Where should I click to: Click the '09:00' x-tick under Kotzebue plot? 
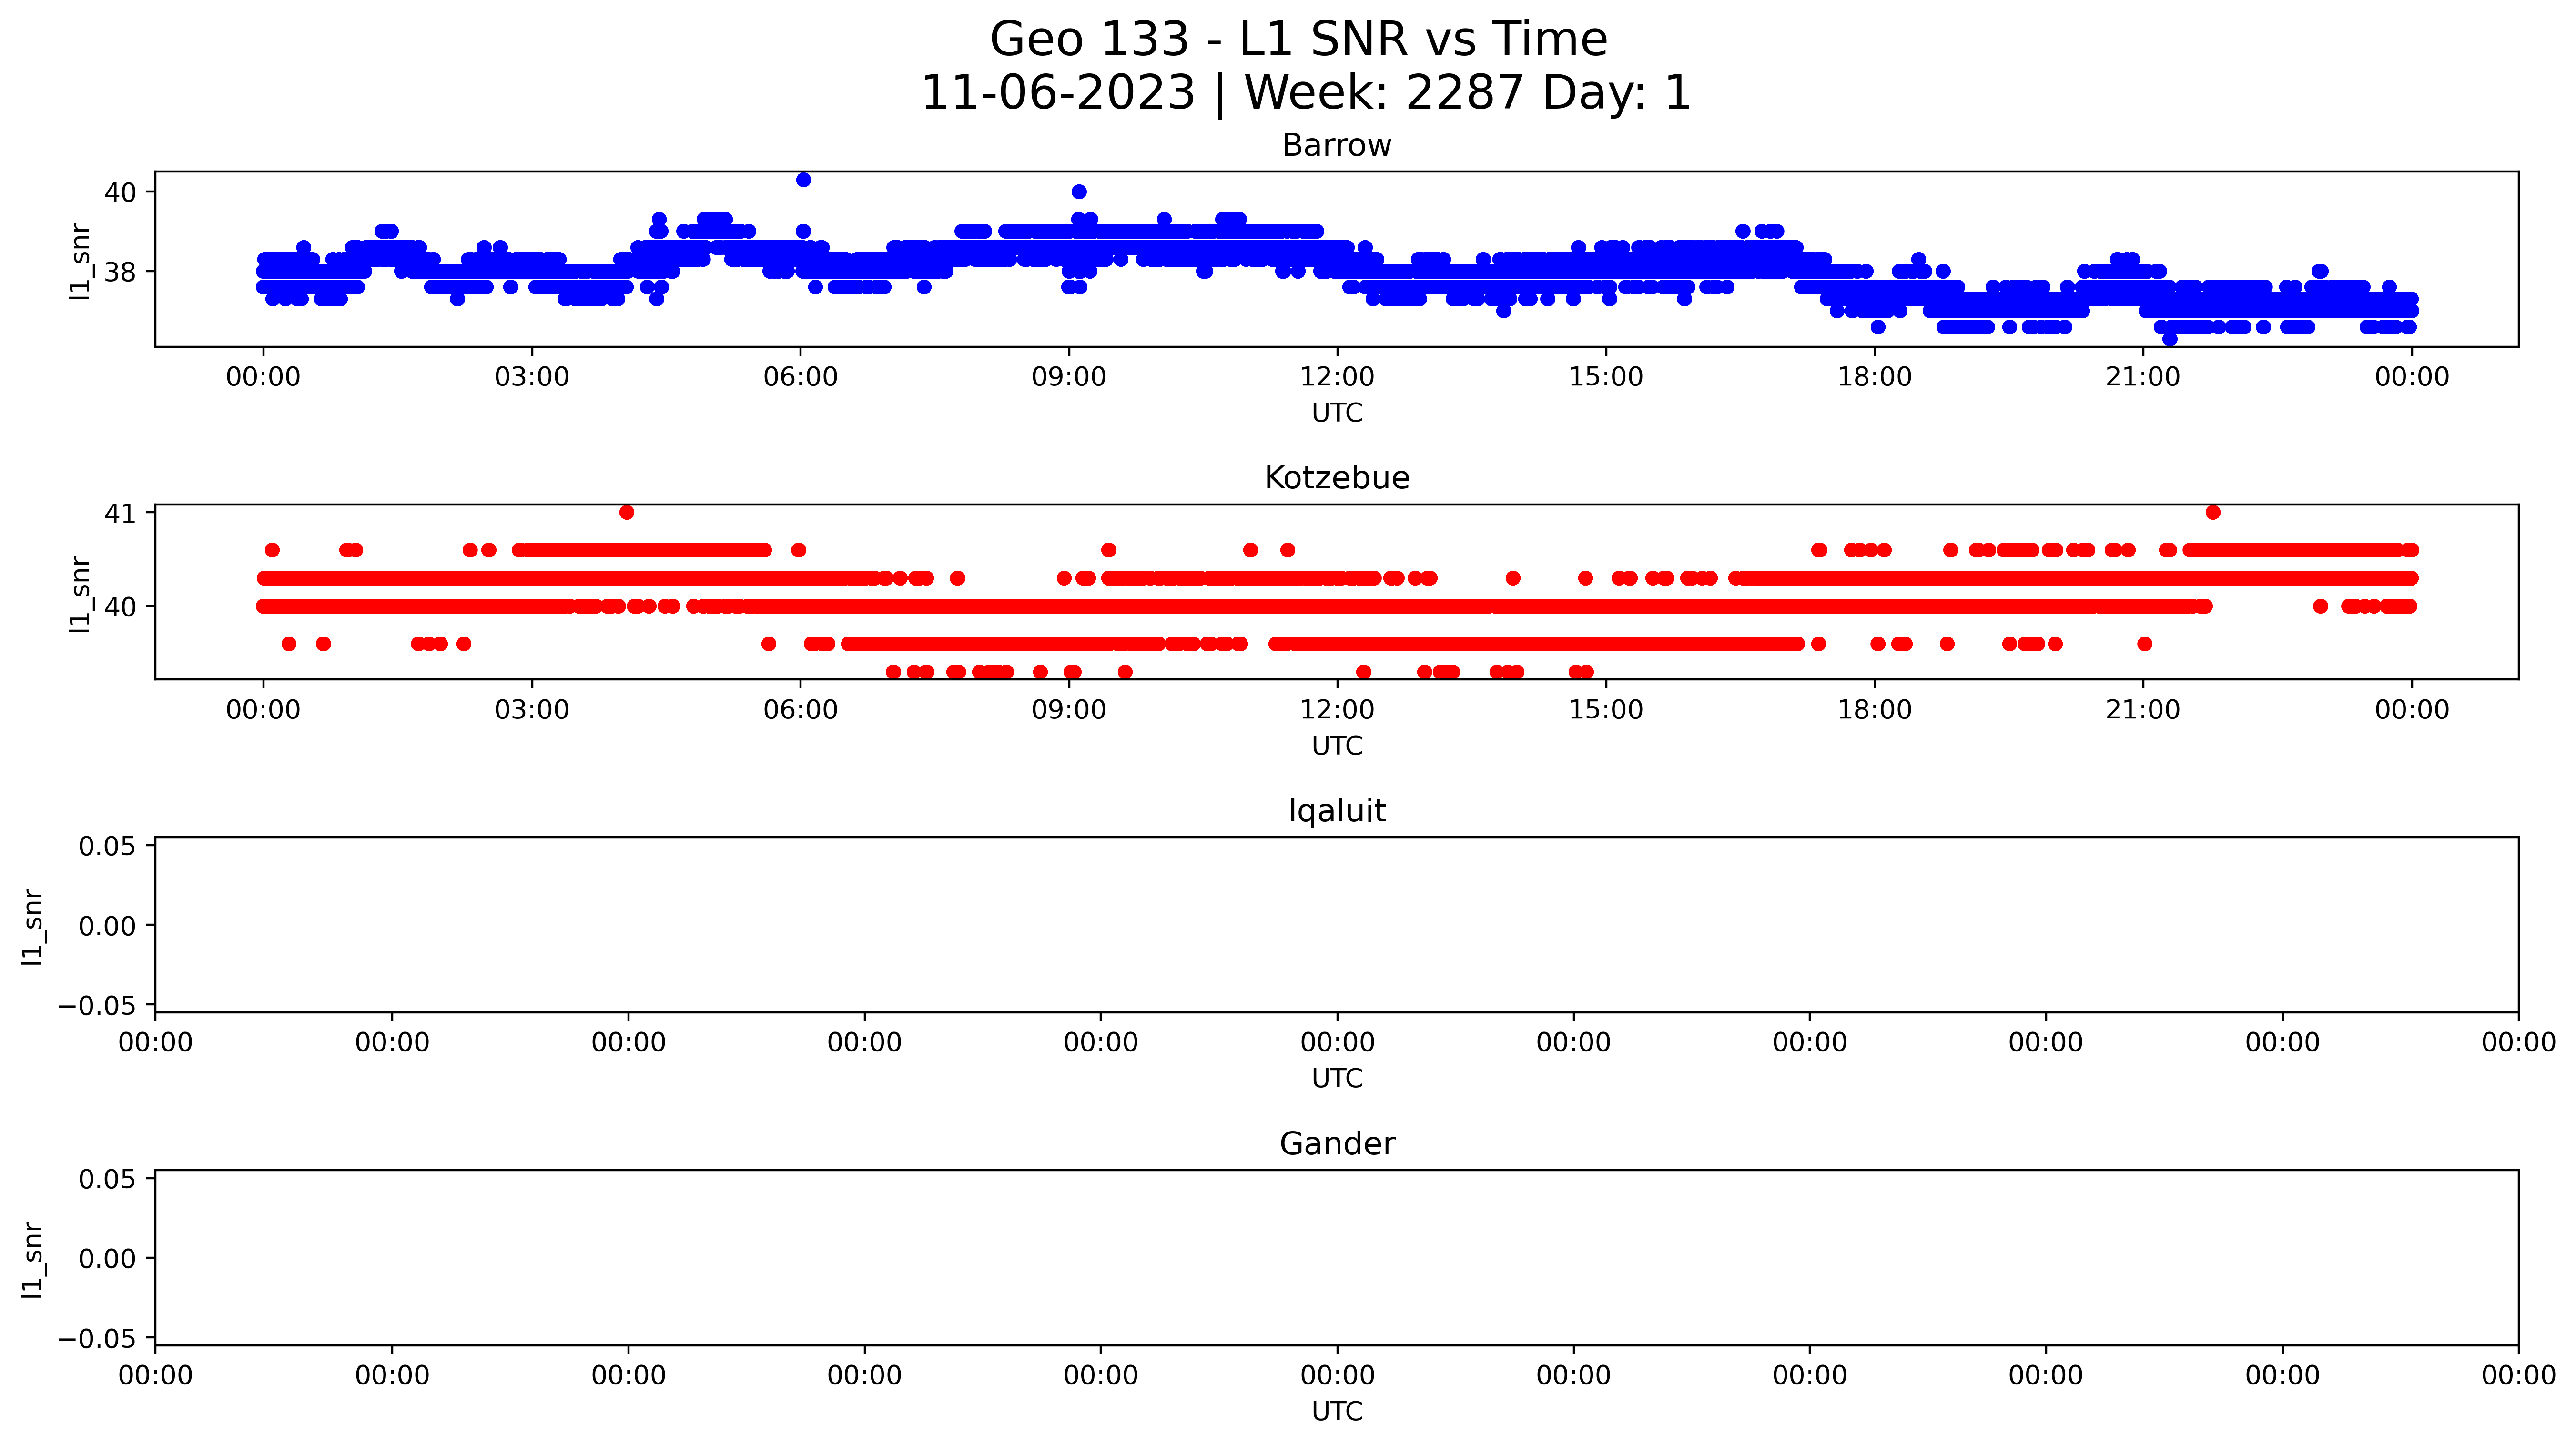click(1069, 710)
